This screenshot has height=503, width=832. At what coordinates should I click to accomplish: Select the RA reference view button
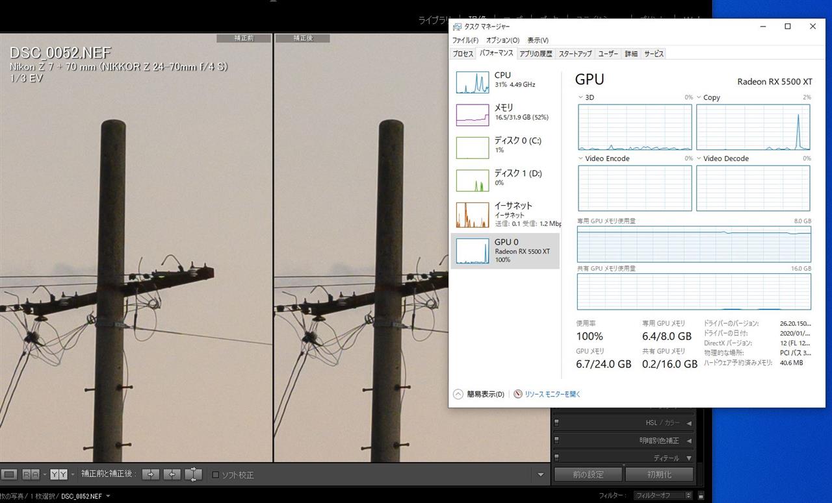pos(31,474)
